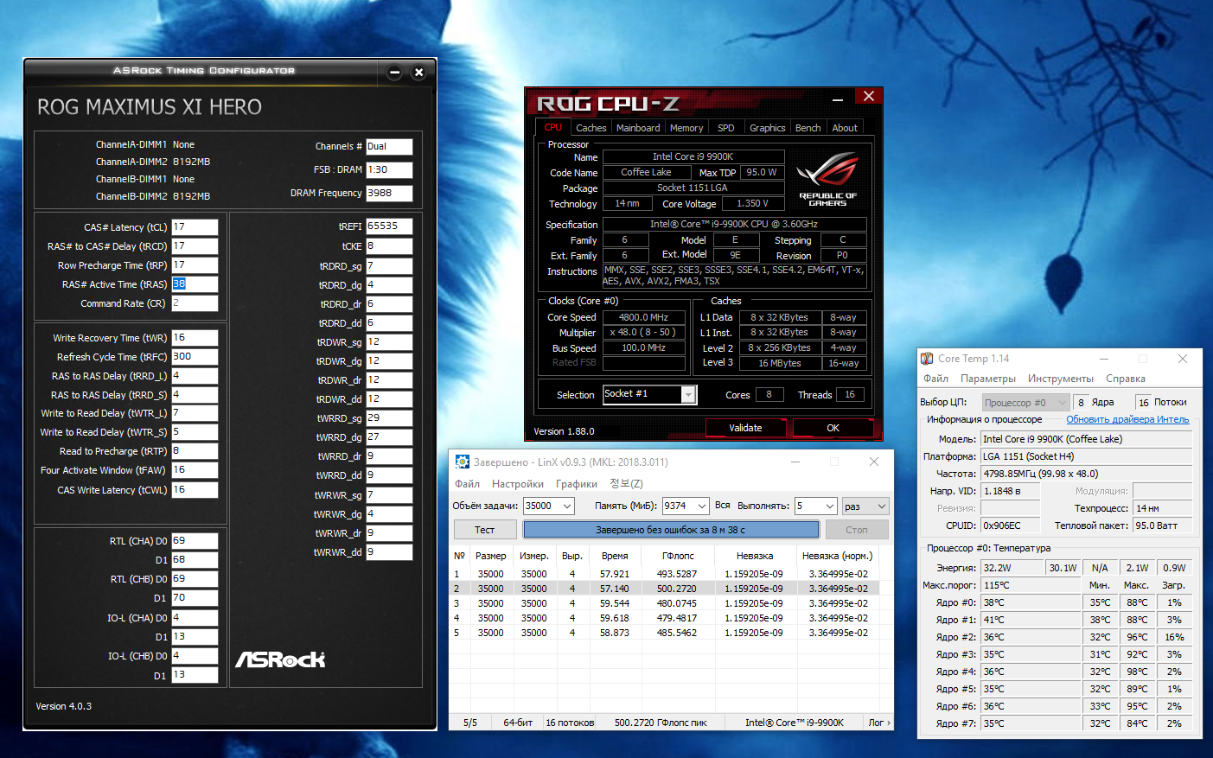Click the Validate button in CPU-Z
1213x758 pixels.
[745, 428]
